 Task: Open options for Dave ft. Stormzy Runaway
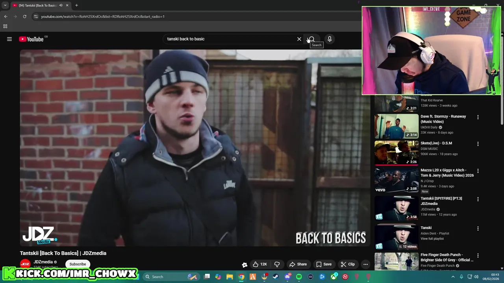pyautogui.click(x=478, y=117)
